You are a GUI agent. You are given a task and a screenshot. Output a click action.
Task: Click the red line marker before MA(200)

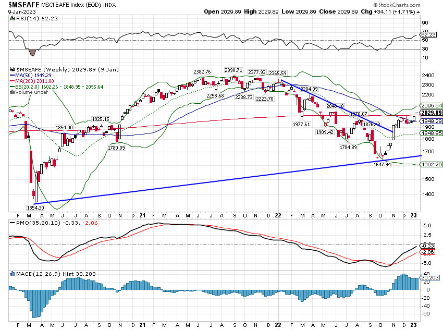12,81
